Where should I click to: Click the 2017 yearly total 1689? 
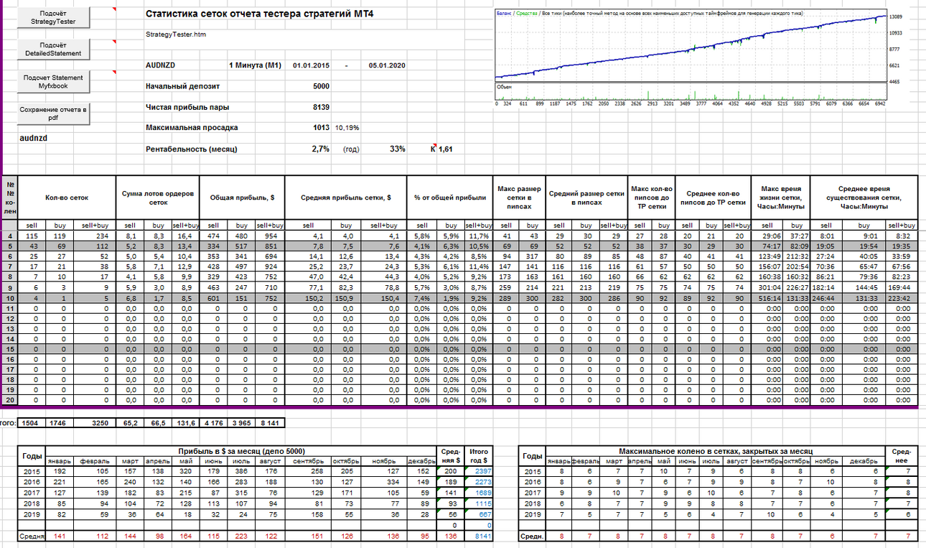(x=480, y=493)
